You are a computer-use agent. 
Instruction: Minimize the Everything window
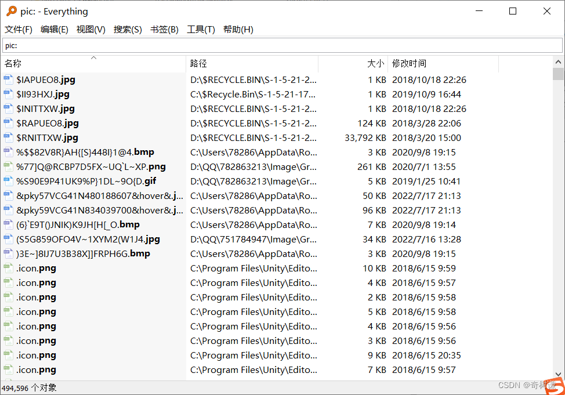479,11
